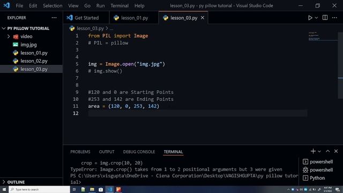Click the terminal TypeError message line
This screenshot has height=193, width=343.
tap(176, 169)
